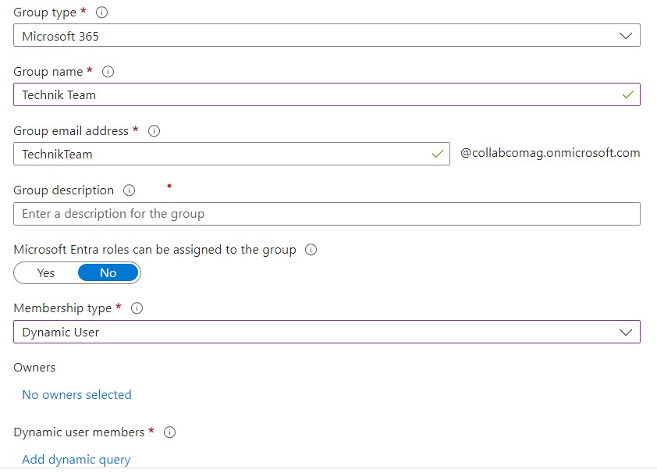Image resolution: width=657 pixels, height=473 pixels.
Task: Open the No owners selected link
Action: click(76, 395)
